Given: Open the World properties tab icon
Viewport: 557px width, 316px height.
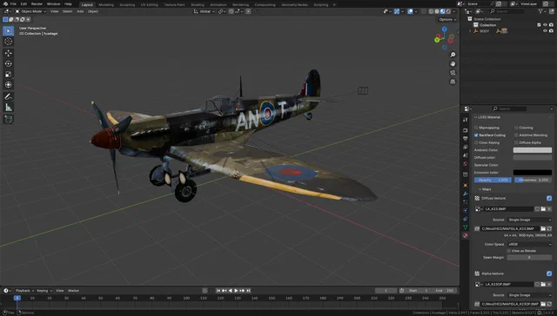Looking at the screenshot, I should point(466,164).
